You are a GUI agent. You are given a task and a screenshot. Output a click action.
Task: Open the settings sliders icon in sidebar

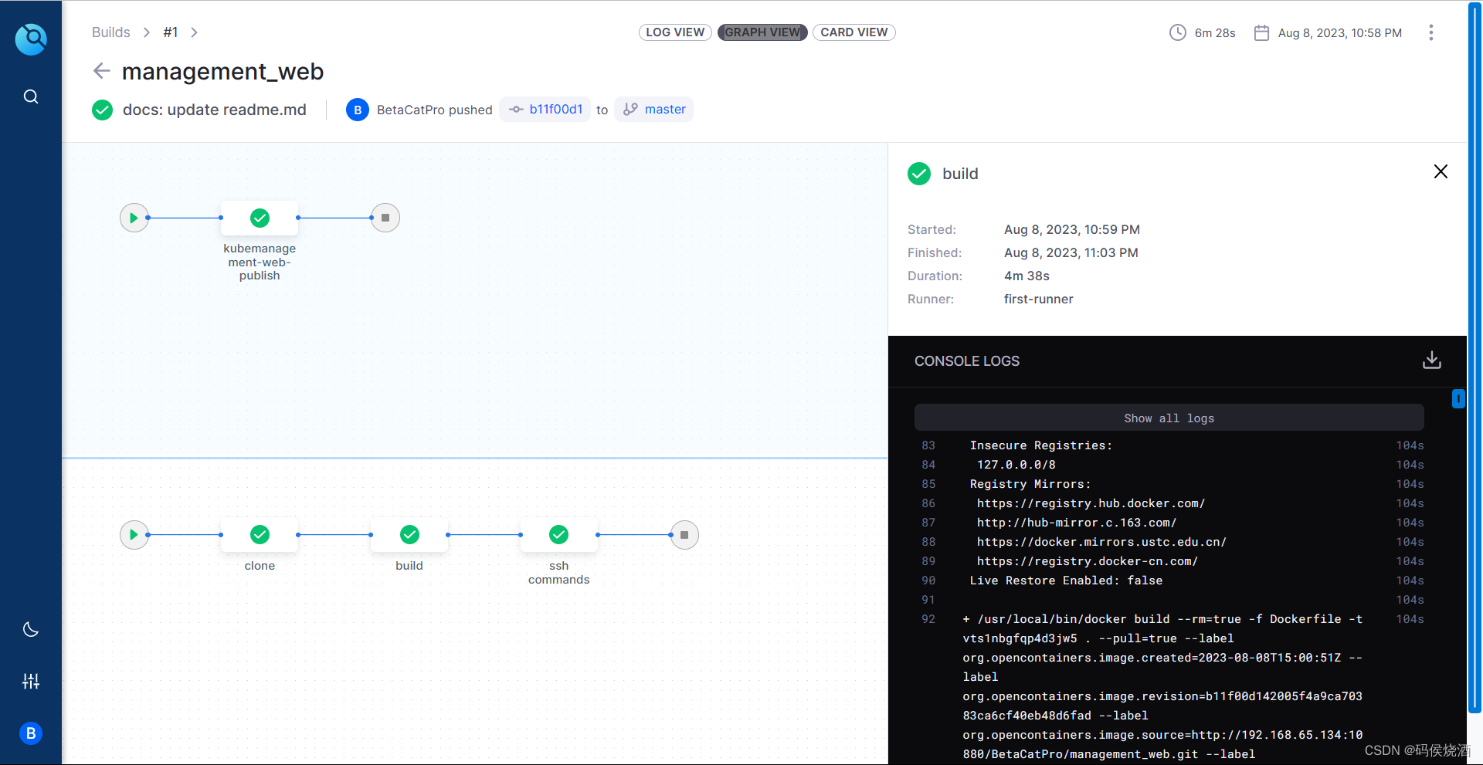coord(31,681)
